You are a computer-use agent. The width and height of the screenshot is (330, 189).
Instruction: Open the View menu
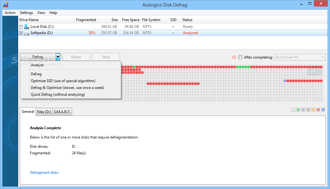pyautogui.click(x=41, y=13)
